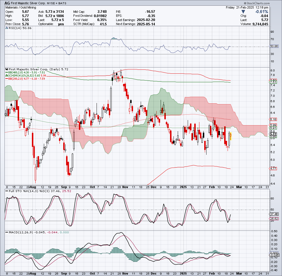Click the 7.51 green price axis tag
This screenshot has height=276, width=282.
(x=273, y=82)
